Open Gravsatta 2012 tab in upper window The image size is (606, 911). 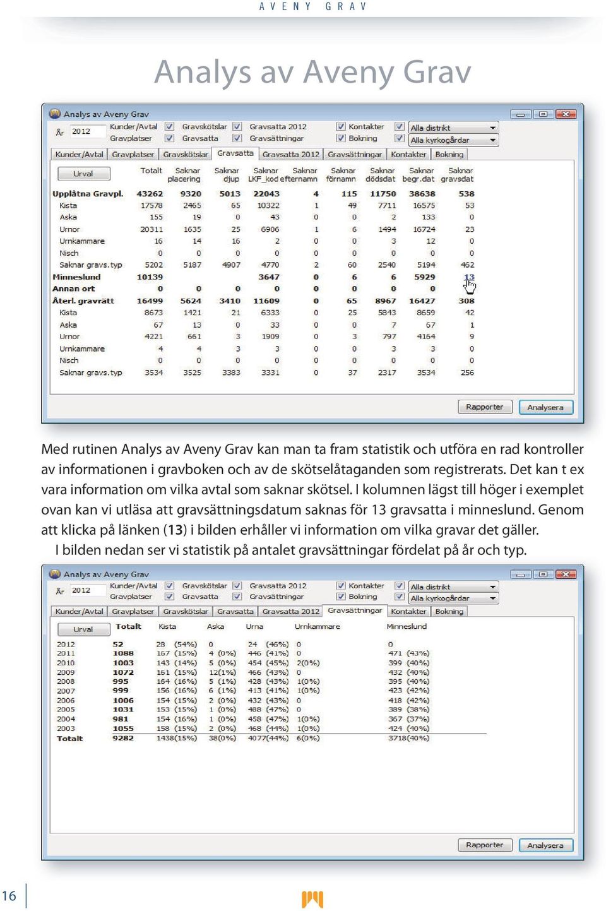point(290,155)
